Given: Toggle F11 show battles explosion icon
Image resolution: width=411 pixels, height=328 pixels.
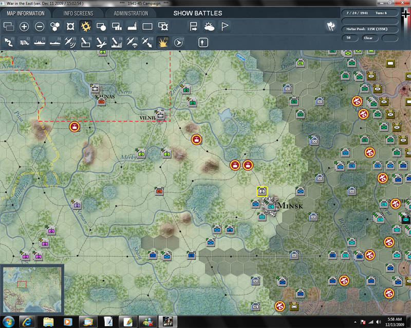Looking at the screenshot, I should (x=163, y=43).
